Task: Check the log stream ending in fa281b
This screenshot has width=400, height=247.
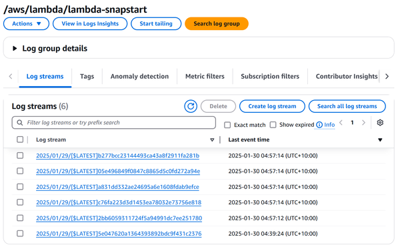Action: click(x=20, y=156)
